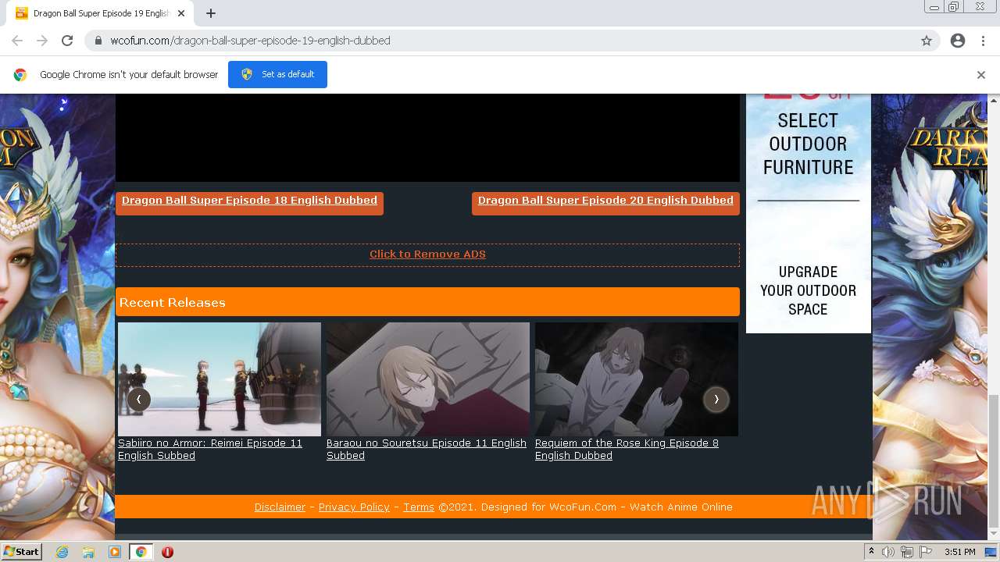Show desktop via taskbar corner button
Viewport: 1000px width, 562px height.
coord(992,552)
